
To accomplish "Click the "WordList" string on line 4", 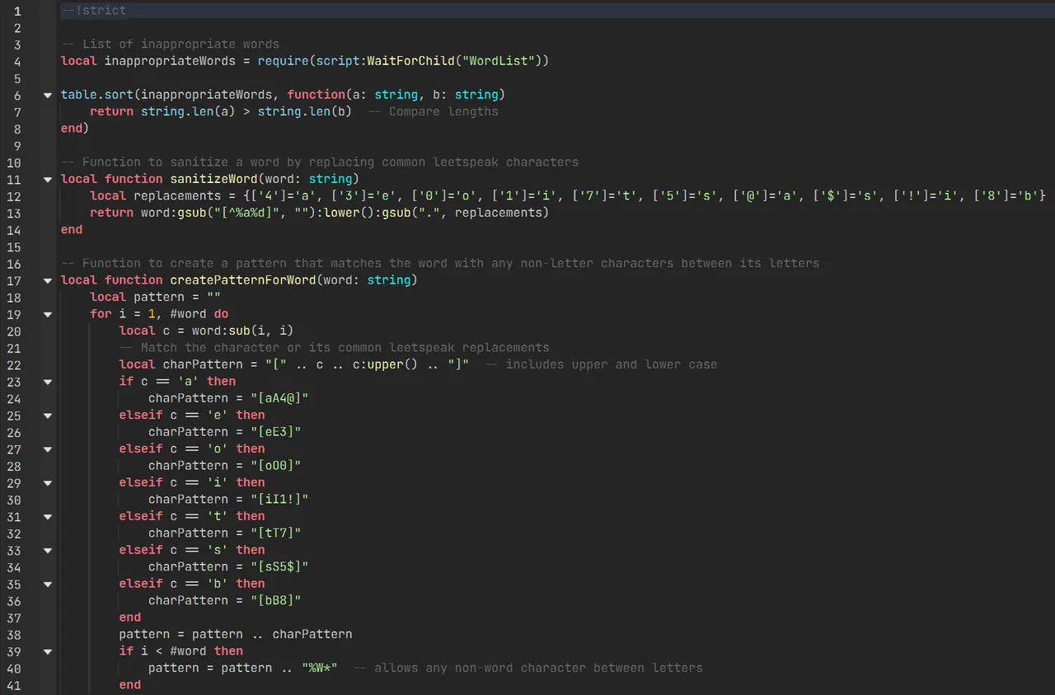I will click(x=500, y=61).
